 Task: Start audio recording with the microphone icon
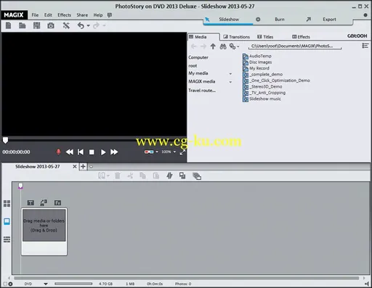coord(58,152)
